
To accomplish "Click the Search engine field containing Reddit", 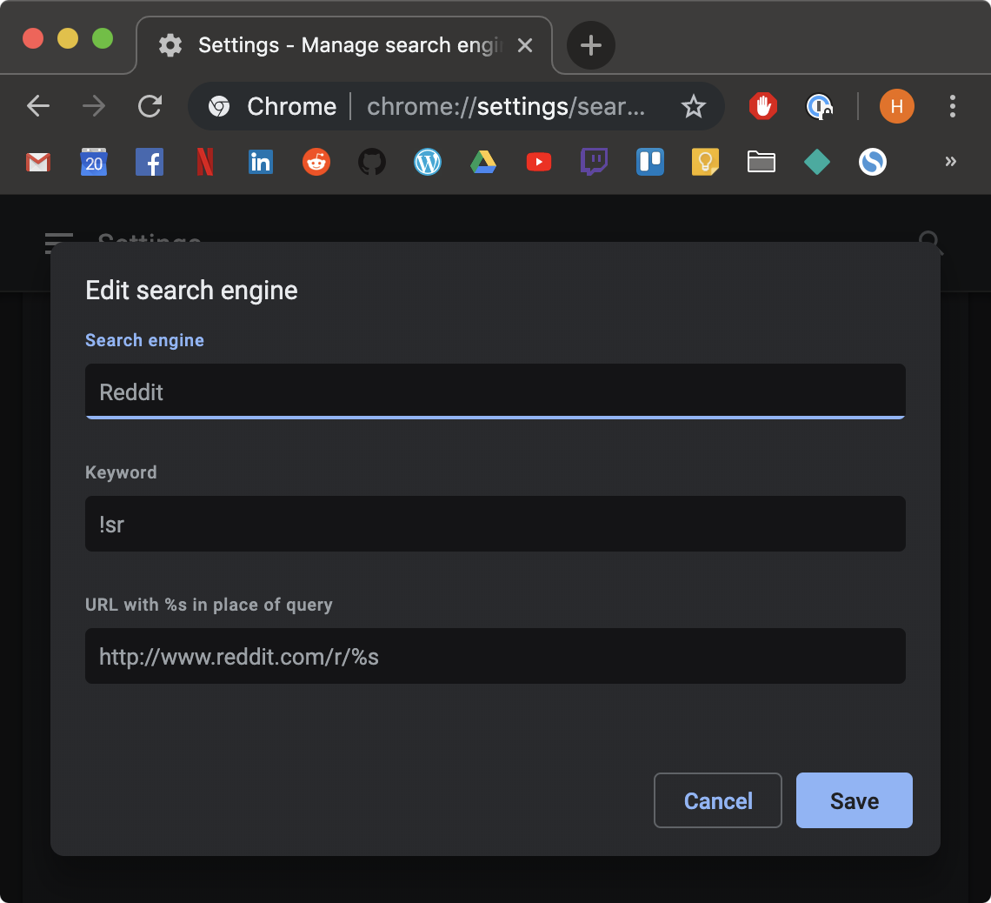I will coord(495,391).
